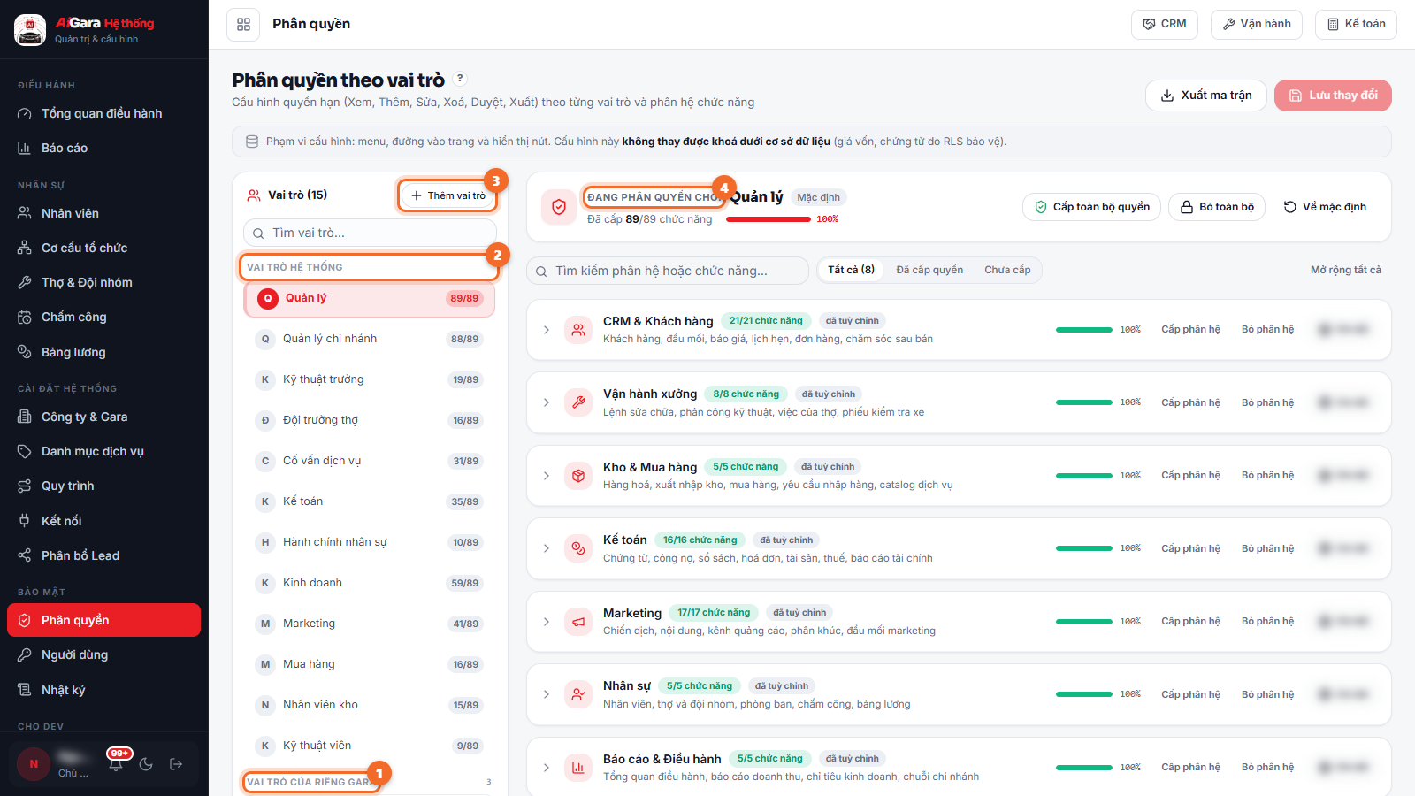Screen dimensions: 1415x796
Task: Click the Tổng quan điều hành sidebar icon
Action: [25, 113]
